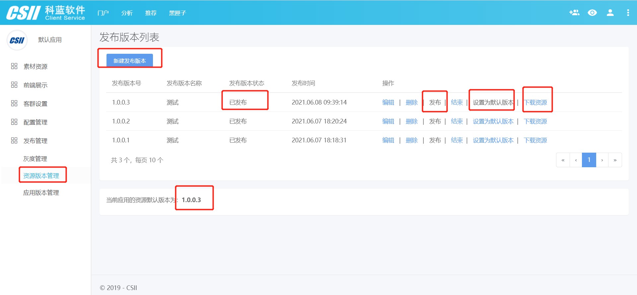Click the 发布时间 column header

[303, 83]
